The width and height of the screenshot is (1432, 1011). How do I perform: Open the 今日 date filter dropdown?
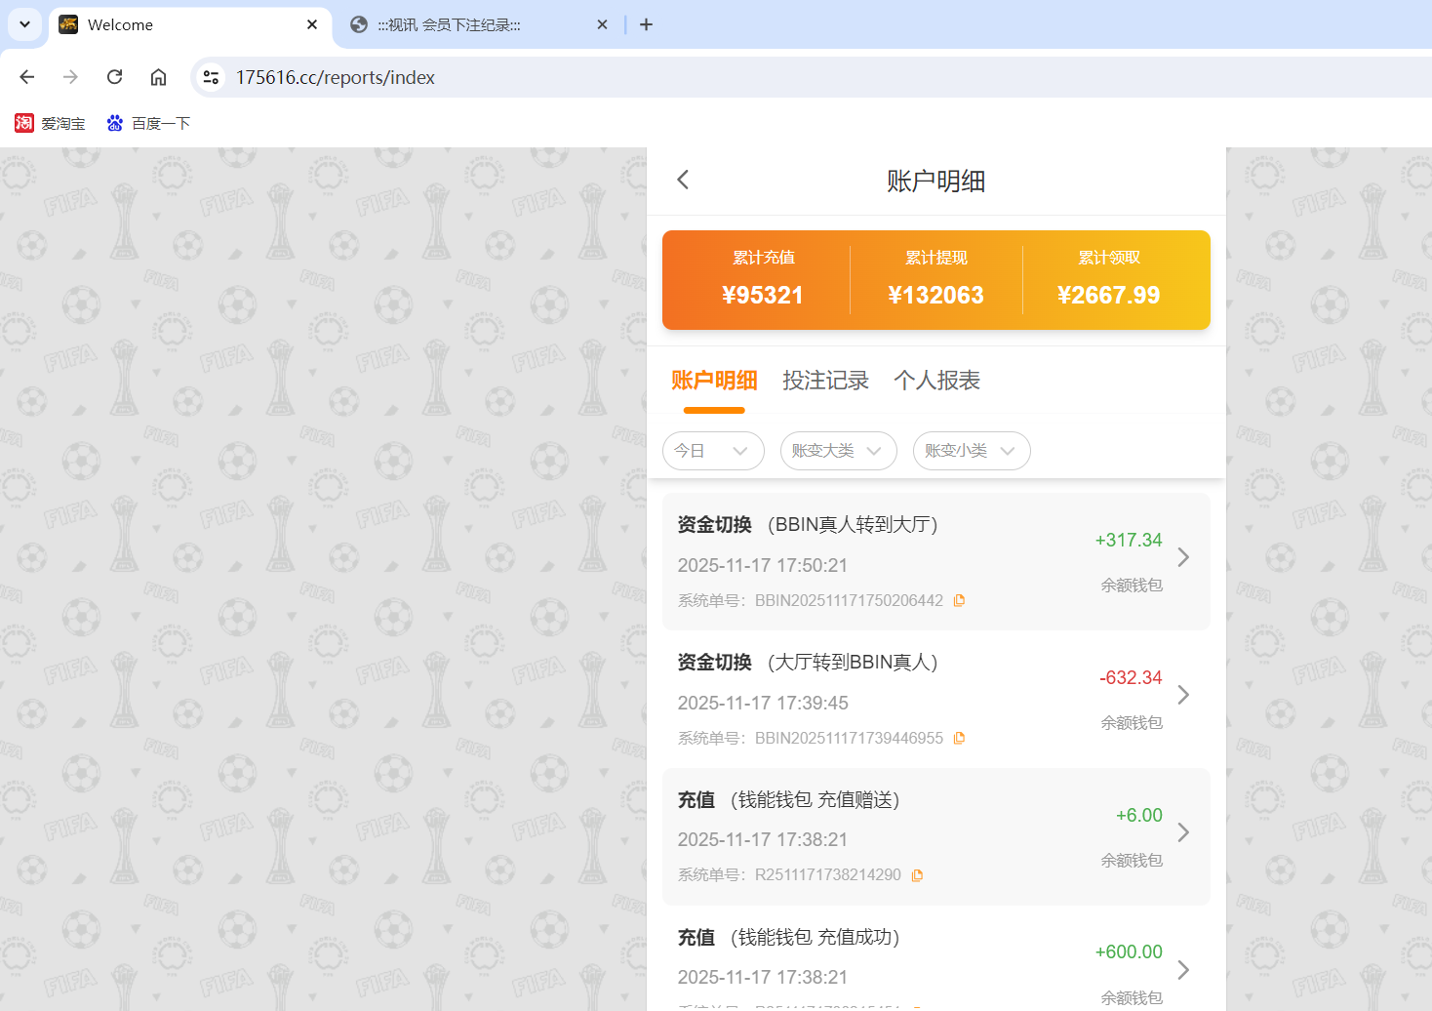pyautogui.click(x=713, y=451)
